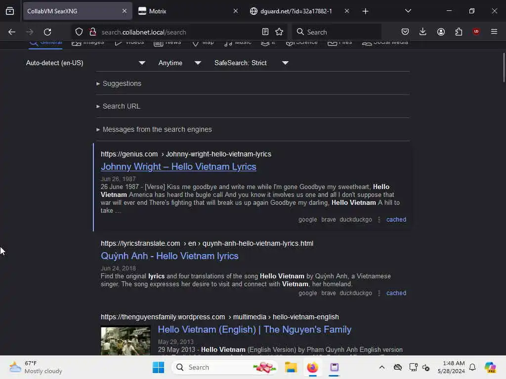Open the Firefox account icon

coord(441,32)
